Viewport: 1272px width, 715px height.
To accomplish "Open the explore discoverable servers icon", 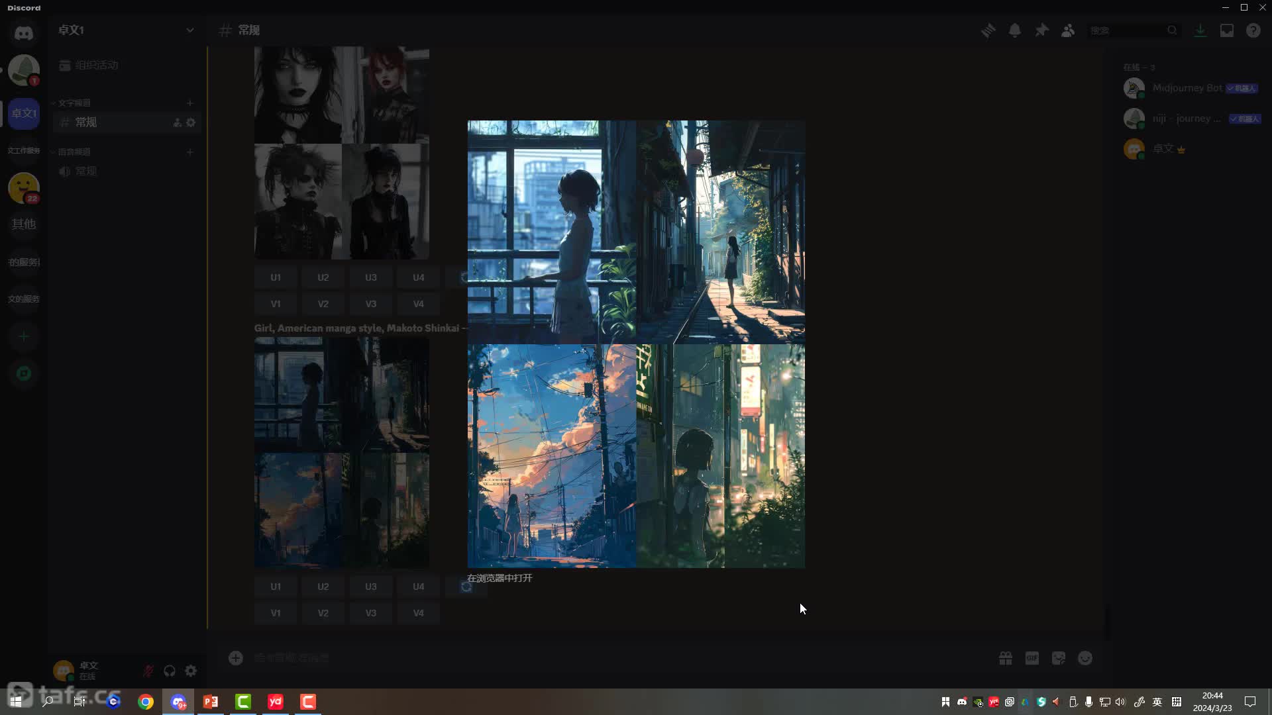I will [24, 373].
